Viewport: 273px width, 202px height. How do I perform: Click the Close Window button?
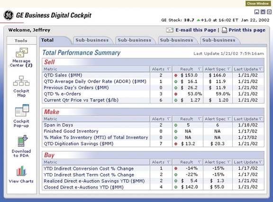click(258, 3)
